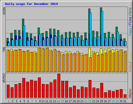Click the red KBytes bar for day 22
The image size is (133, 104).
pyautogui.click(x=90, y=89)
